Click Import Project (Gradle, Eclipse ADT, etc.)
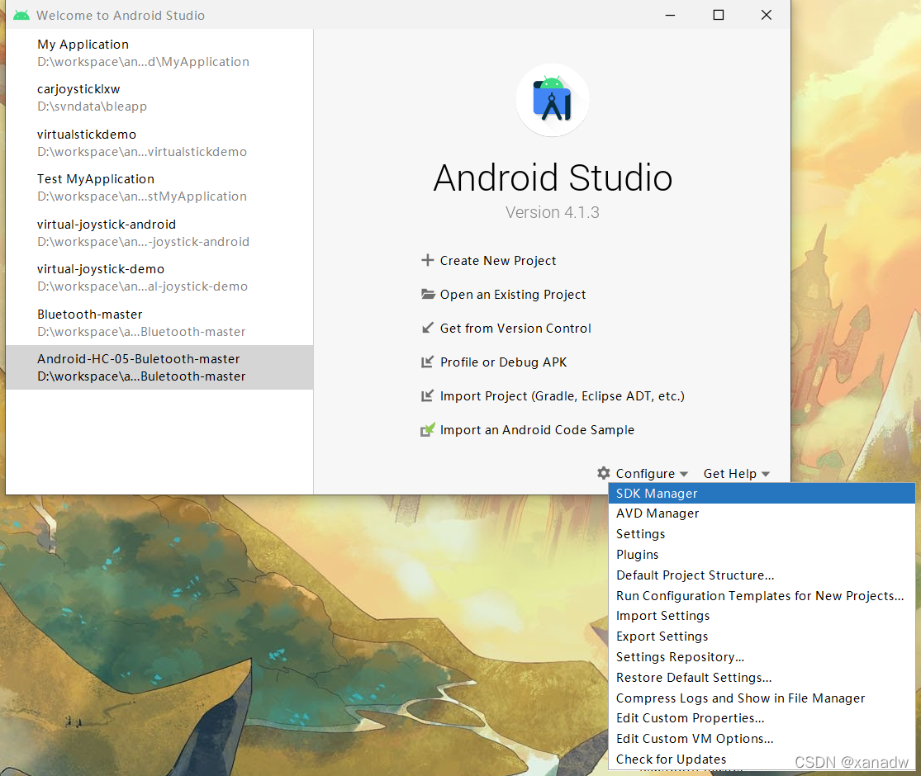This screenshot has width=921, height=776. click(x=563, y=396)
